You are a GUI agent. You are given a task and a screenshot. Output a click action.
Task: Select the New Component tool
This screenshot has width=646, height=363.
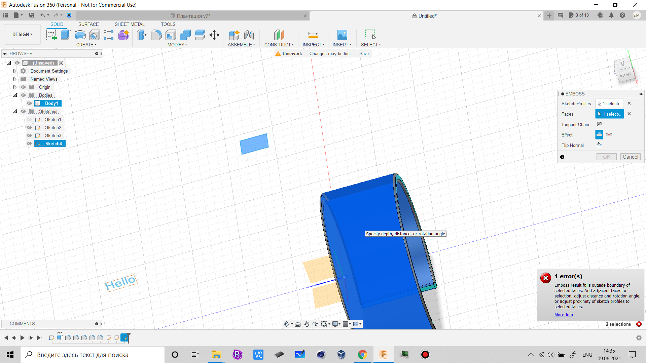point(234,35)
